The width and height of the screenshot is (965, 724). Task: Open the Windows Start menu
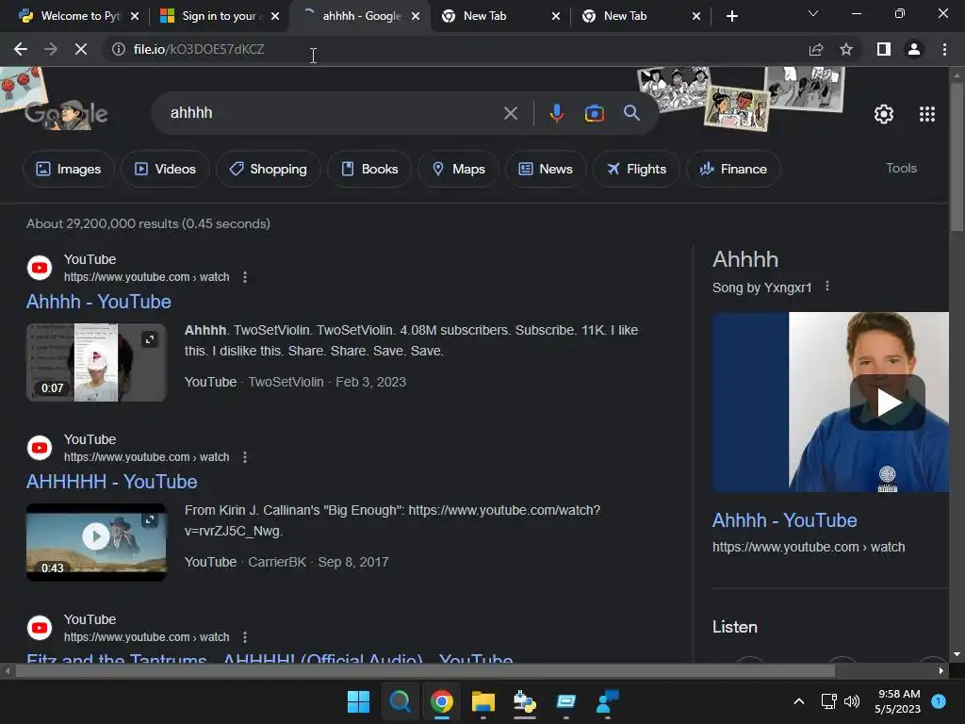(x=358, y=701)
